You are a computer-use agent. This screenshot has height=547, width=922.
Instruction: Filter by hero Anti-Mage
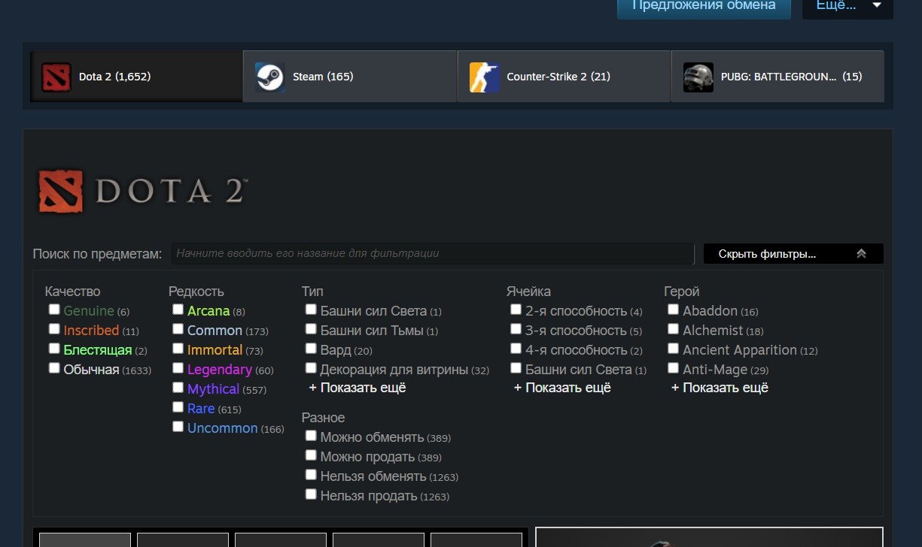673,368
